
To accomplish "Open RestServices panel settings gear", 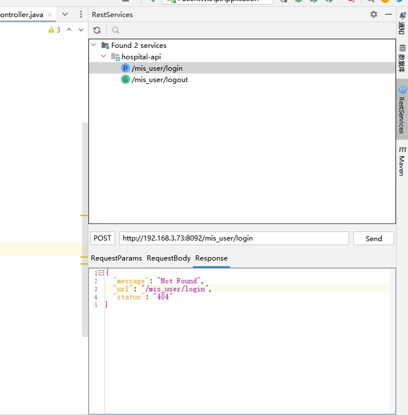I will 374,14.
